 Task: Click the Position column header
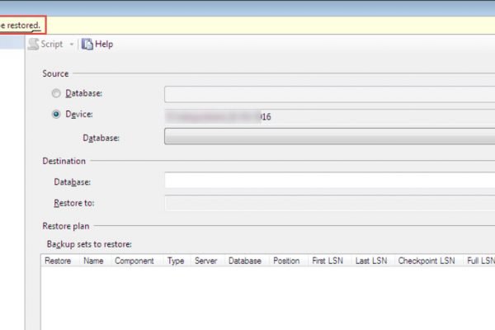click(286, 261)
